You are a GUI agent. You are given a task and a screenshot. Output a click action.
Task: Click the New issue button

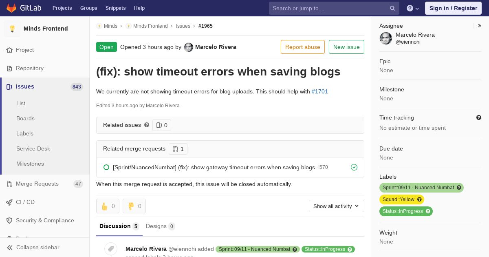[346, 47]
